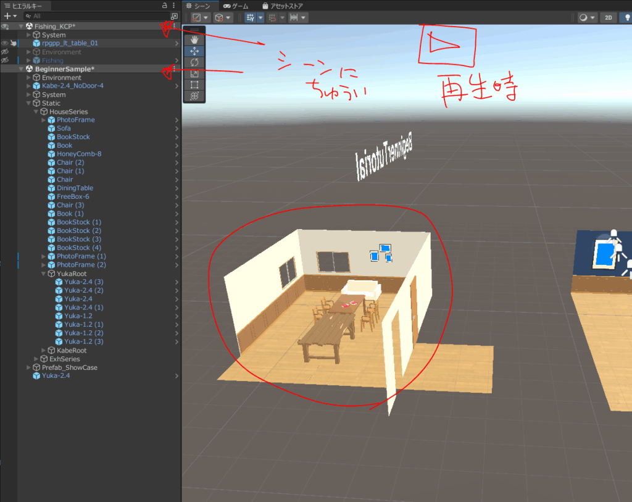Switch to the ゲーム tab

[236, 6]
